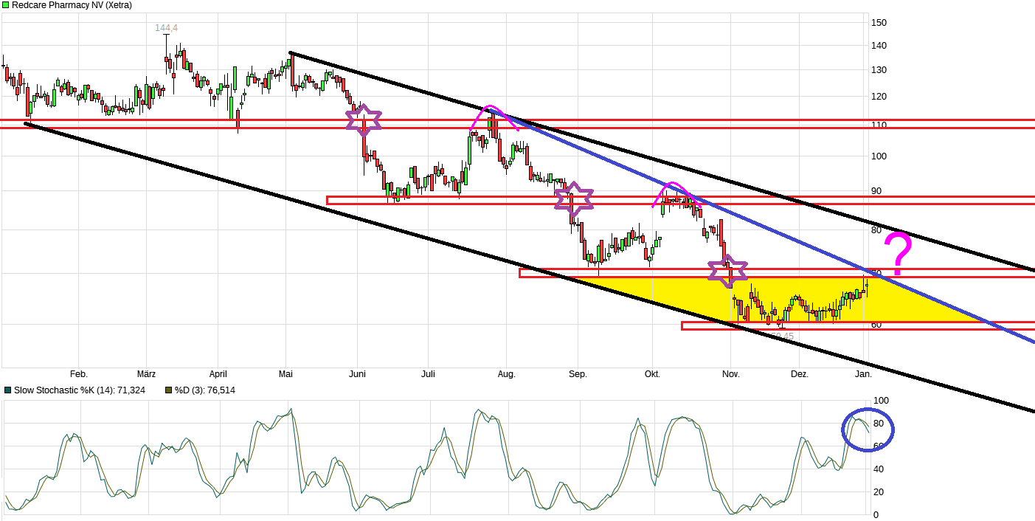Viewport: 1035px width, 521px height.
Task: Click the 120 value on the price axis
Action: [x=879, y=97]
